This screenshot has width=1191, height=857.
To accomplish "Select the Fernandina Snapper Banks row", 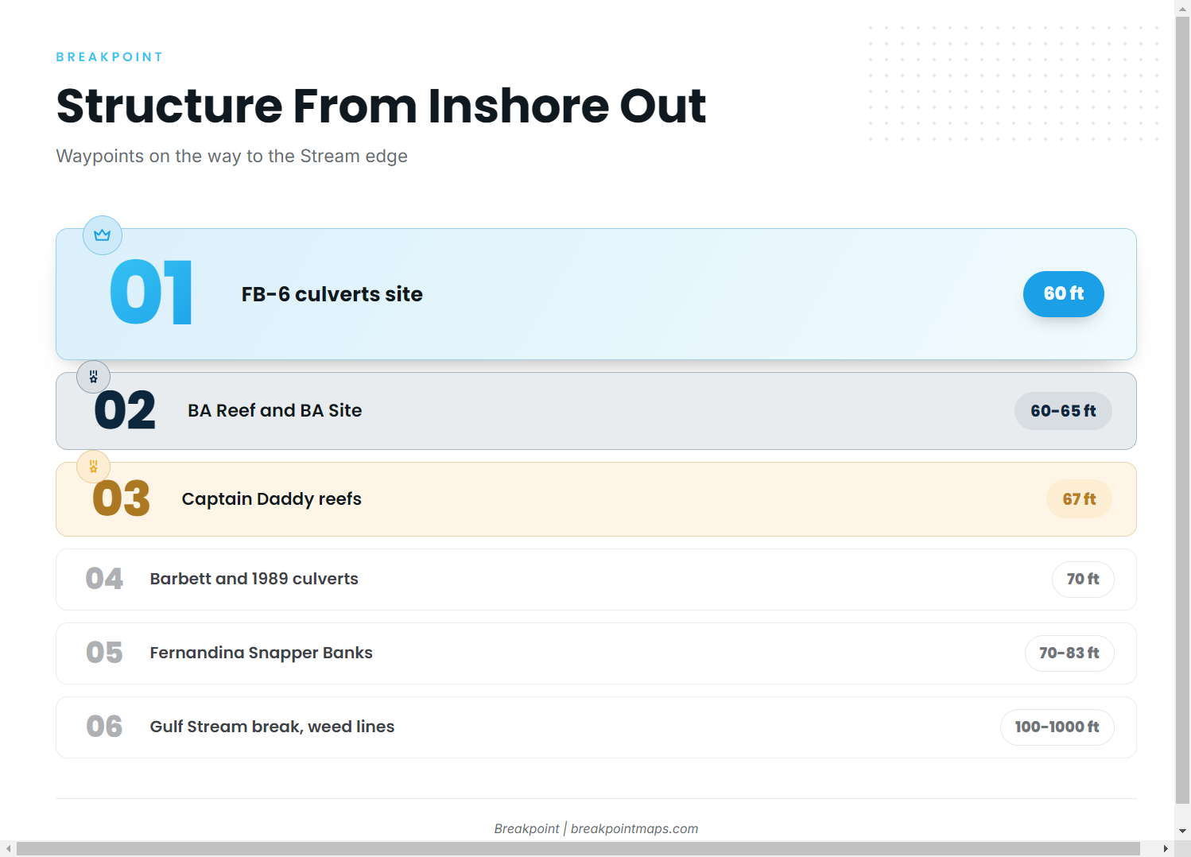I will 596,653.
